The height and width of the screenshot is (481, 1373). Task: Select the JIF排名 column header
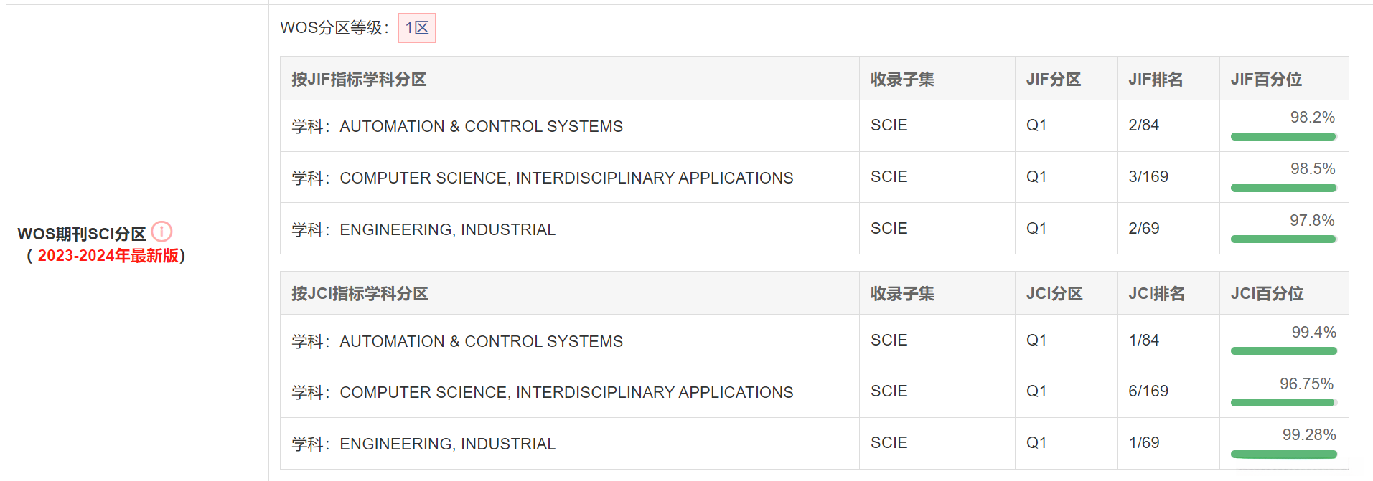[x=1156, y=79]
